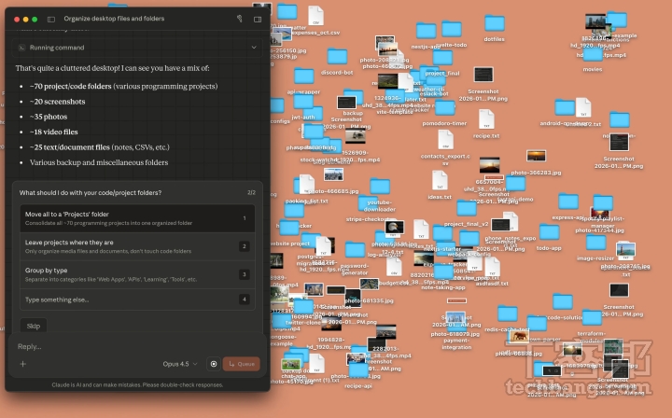Image resolution: width=672 pixels, height=418 pixels.
Task: Select the recipe.txt file on desktop
Action: point(486,119)
